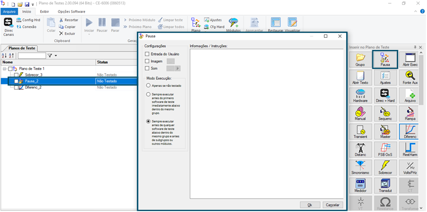Viewport: 427px width, 212px height.
Task: Click the test plan filter text field
Action: 32,55
